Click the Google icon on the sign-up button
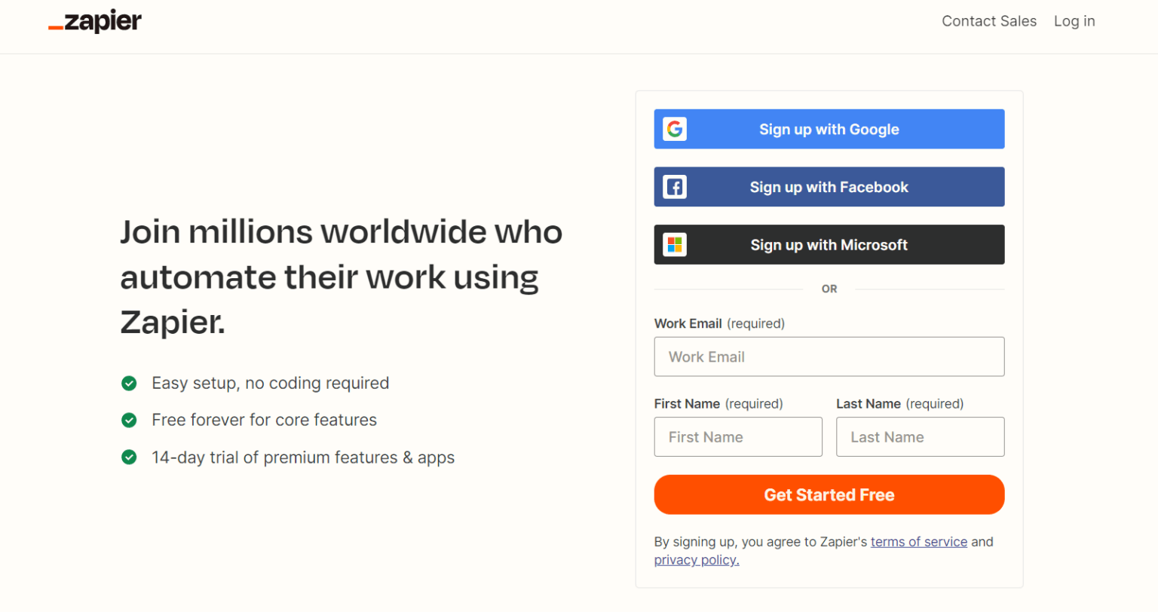The height and width of the screenshot is (612, 1158). tap(674, 129)
